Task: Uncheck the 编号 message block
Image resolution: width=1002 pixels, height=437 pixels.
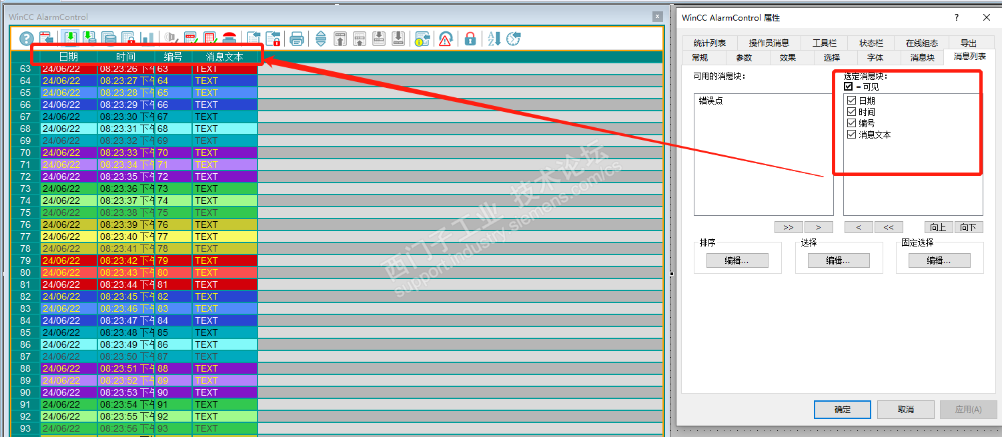Action: 851,123
